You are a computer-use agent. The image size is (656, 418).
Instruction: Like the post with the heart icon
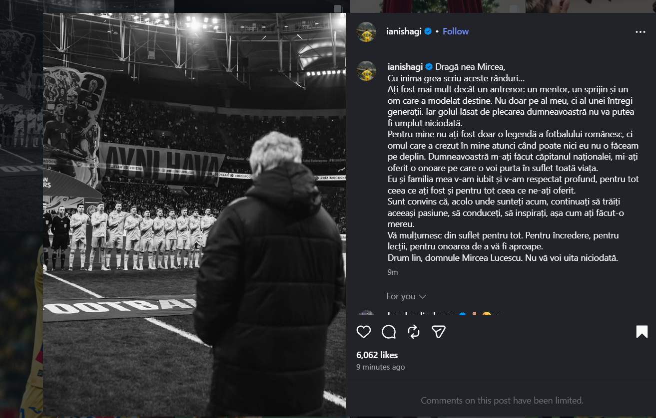click(x=364, y=332)
